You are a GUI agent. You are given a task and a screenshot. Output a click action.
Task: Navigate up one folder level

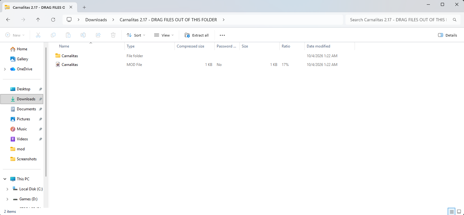point(38,20)
